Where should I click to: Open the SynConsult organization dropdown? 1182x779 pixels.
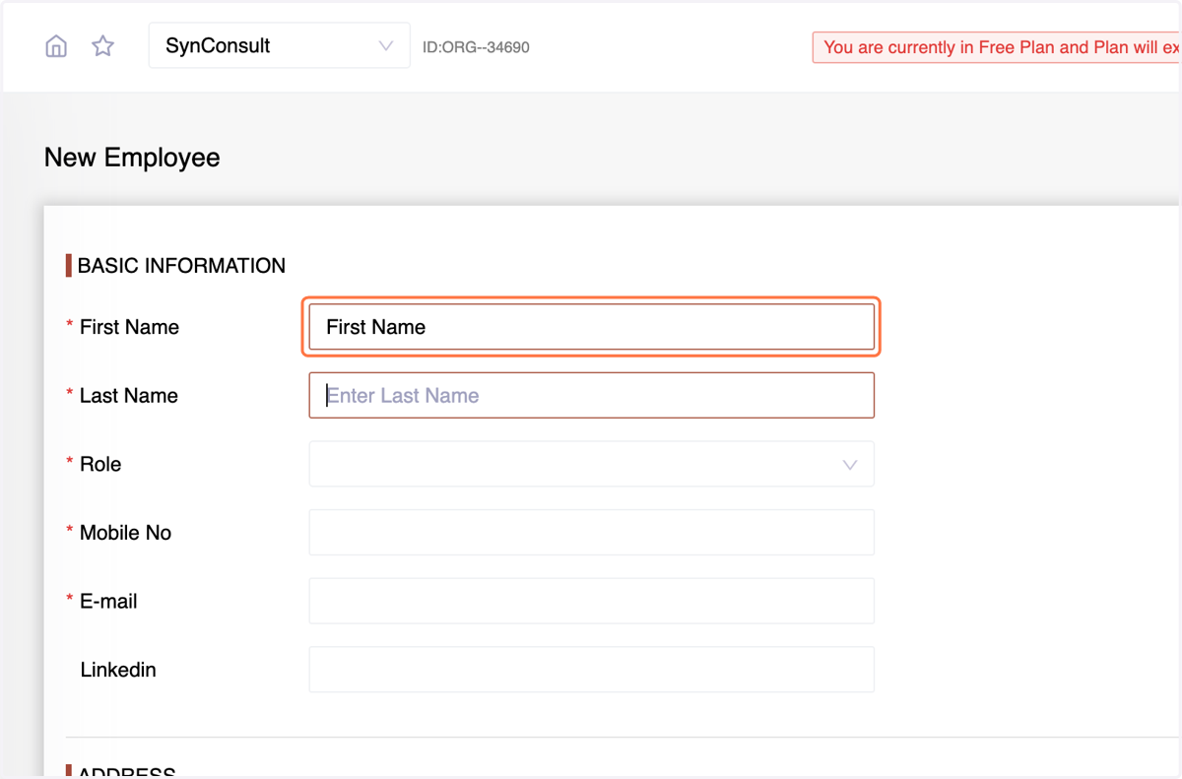(x=280, y=45)
